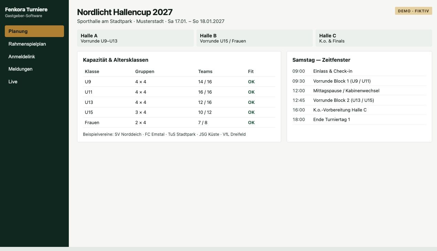Click the 18:00 time slot

(x=299, y=119)
